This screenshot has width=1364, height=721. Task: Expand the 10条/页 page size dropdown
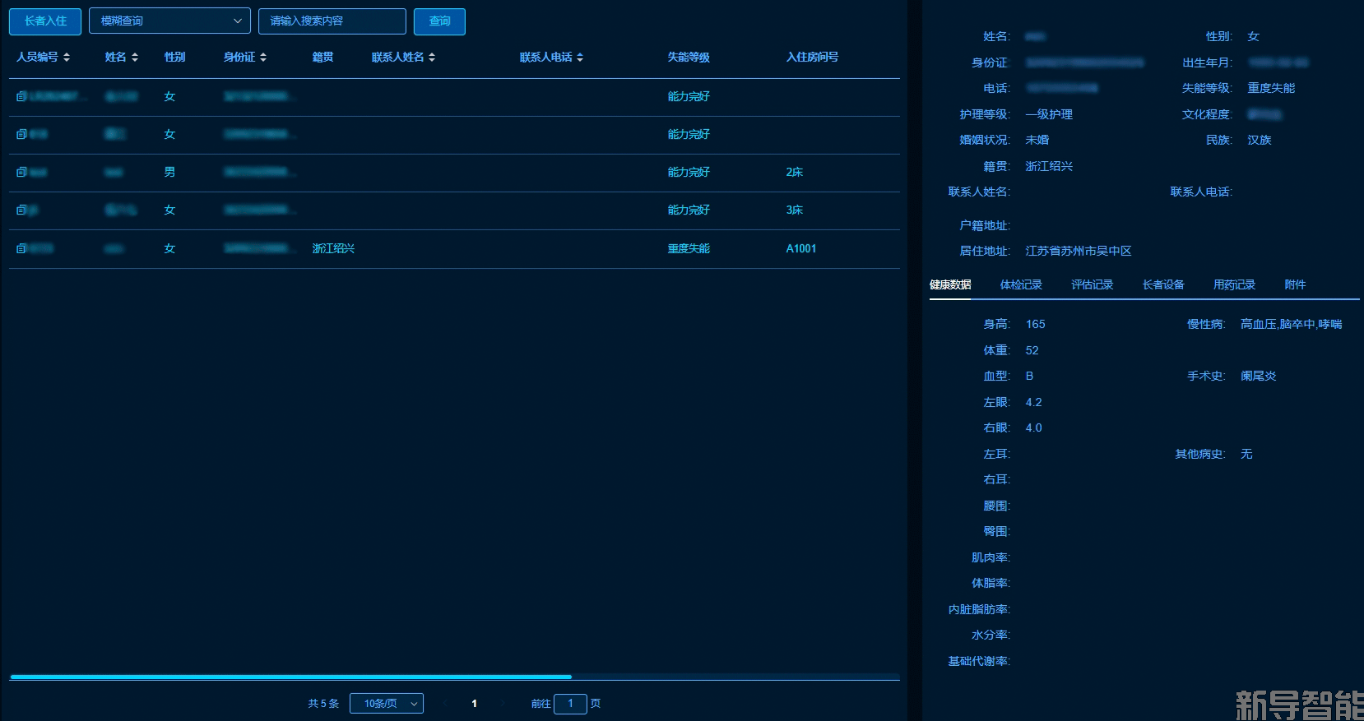coord(386,704)
